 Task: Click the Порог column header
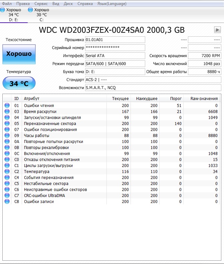(x=172, y=98)
